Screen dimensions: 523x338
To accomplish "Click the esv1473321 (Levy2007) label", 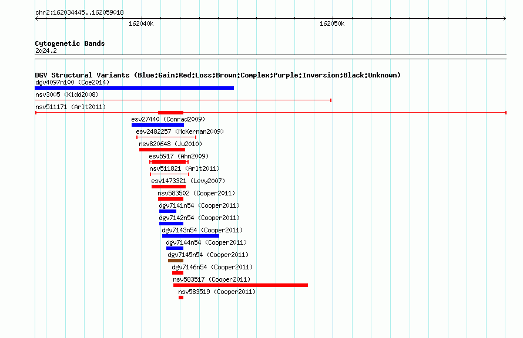I will (x=188, y=181).
